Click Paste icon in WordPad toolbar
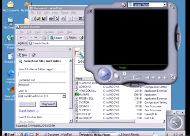Image resolution: width=190 pixels, height=136 pixels. (x=81, y=18)
